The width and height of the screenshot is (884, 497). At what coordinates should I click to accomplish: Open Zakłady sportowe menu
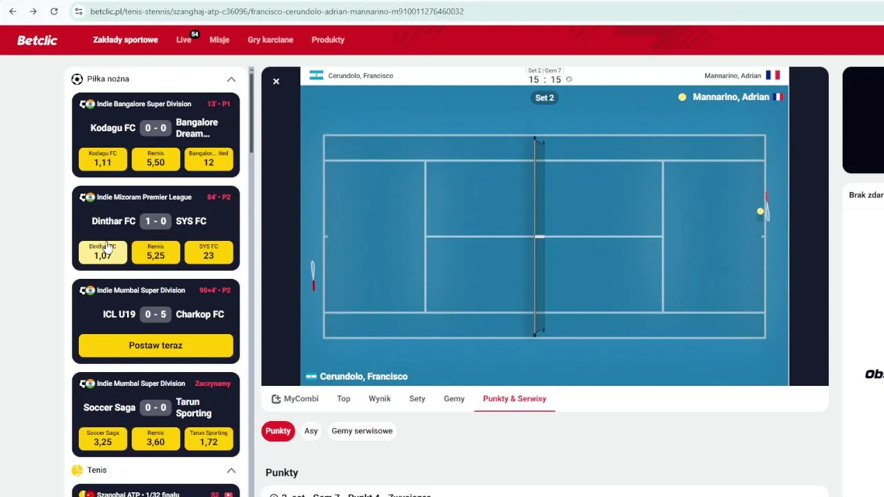(126, 40)
